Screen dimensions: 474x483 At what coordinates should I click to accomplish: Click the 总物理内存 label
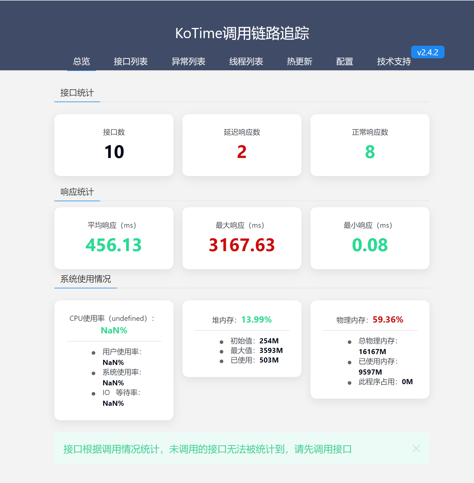(378, 341)
